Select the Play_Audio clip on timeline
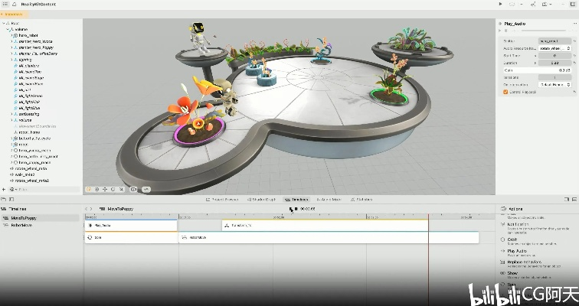Image resolution: width=579 pixels, height=306 pixels. click(x=131, y=225)
